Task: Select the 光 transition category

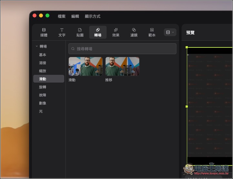Action: click(41, 111)
